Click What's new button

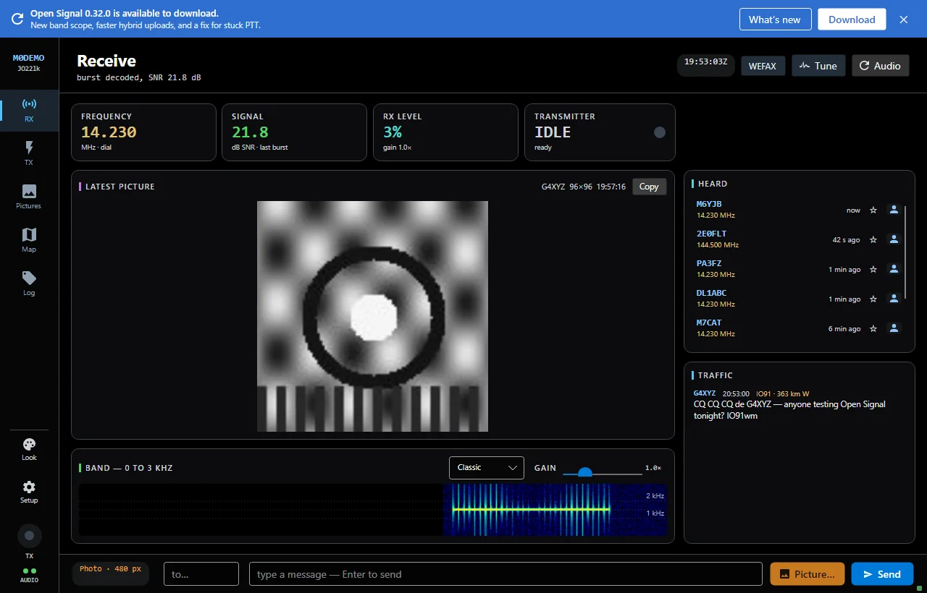(x=775, y=20)
